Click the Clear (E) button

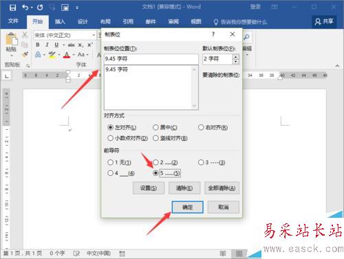(184, 188)
